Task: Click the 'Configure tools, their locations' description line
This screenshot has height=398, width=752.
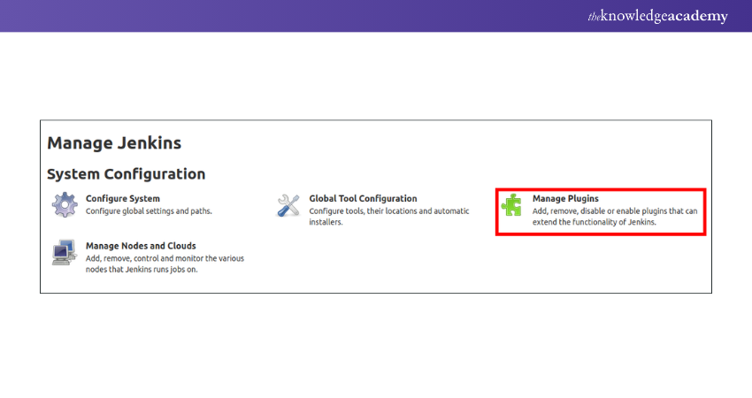Action: pos(381,211)
